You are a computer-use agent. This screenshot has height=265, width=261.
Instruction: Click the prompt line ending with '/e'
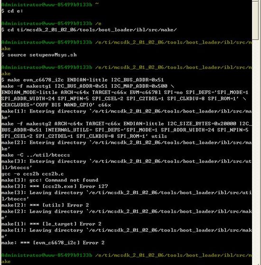[51, 23]
